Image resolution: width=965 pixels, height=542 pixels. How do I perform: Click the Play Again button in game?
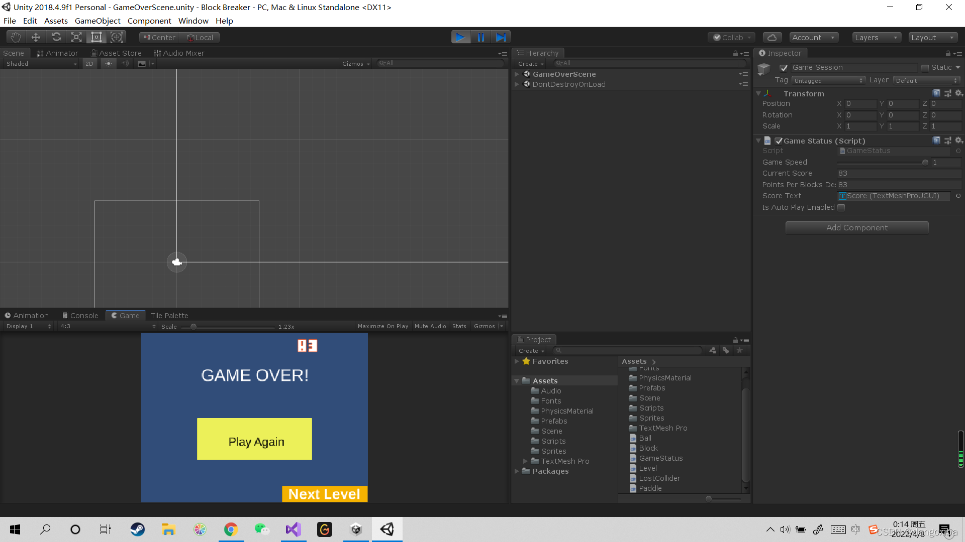point(254,439)
